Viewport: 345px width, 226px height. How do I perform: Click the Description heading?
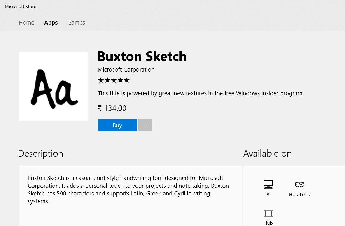click(x=40, y=153)
